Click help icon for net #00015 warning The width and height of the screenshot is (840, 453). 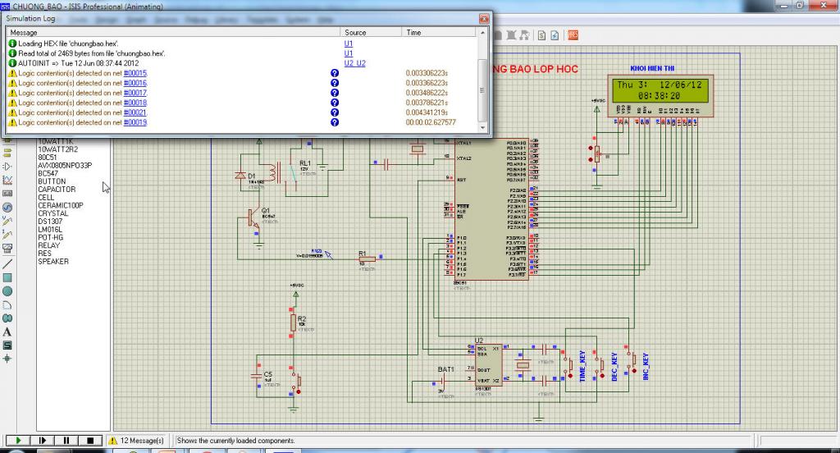334,73
